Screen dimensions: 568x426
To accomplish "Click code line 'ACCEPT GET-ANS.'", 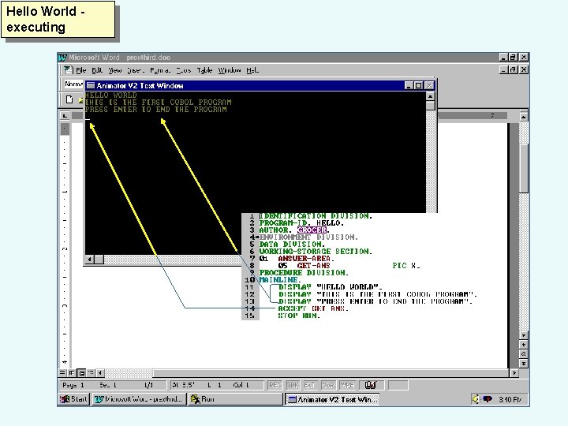I will click(313, 308).
